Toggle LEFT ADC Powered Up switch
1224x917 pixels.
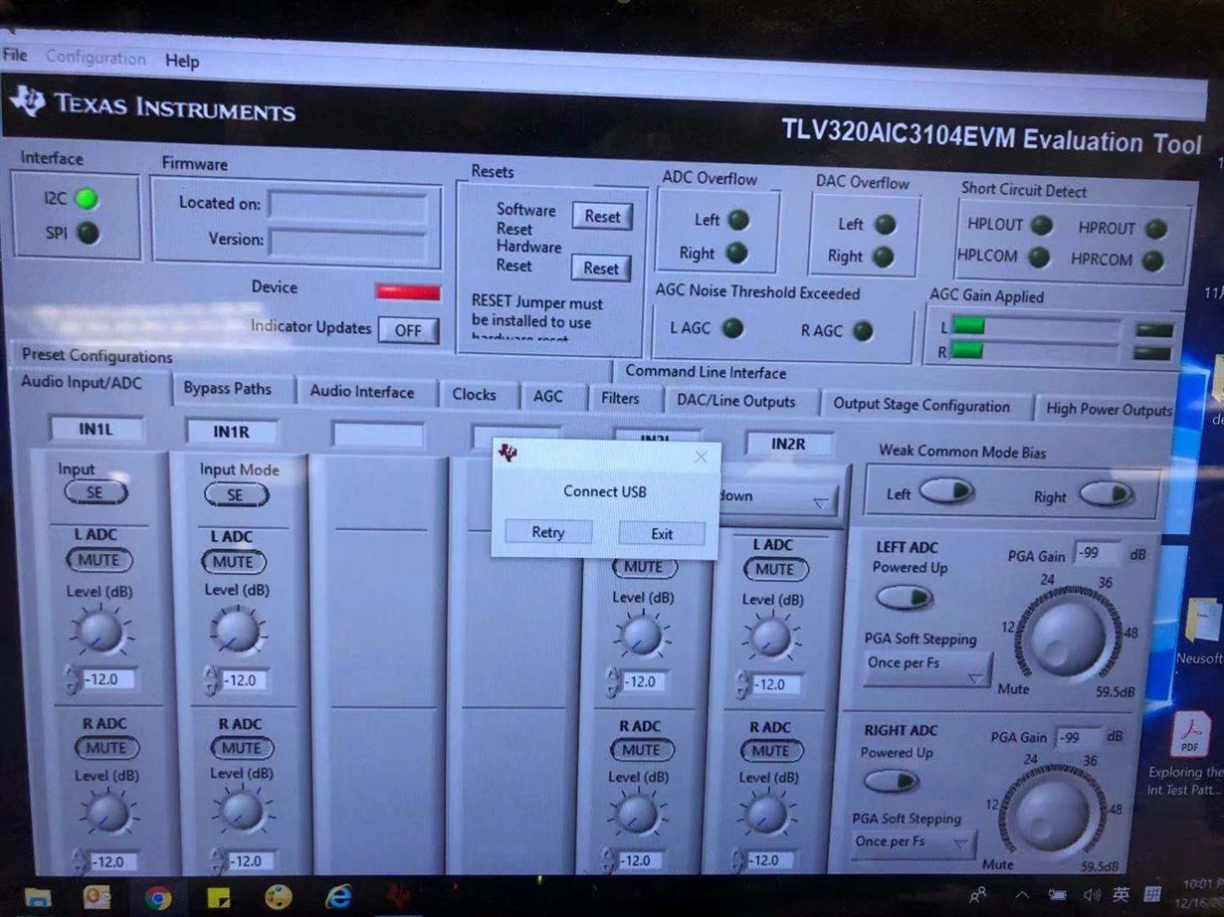(x=905, y=597)
